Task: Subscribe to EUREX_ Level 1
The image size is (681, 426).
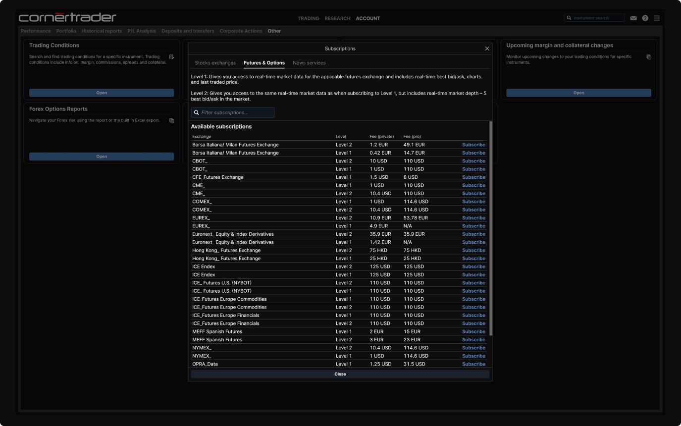Action: [x=473, y=226]
